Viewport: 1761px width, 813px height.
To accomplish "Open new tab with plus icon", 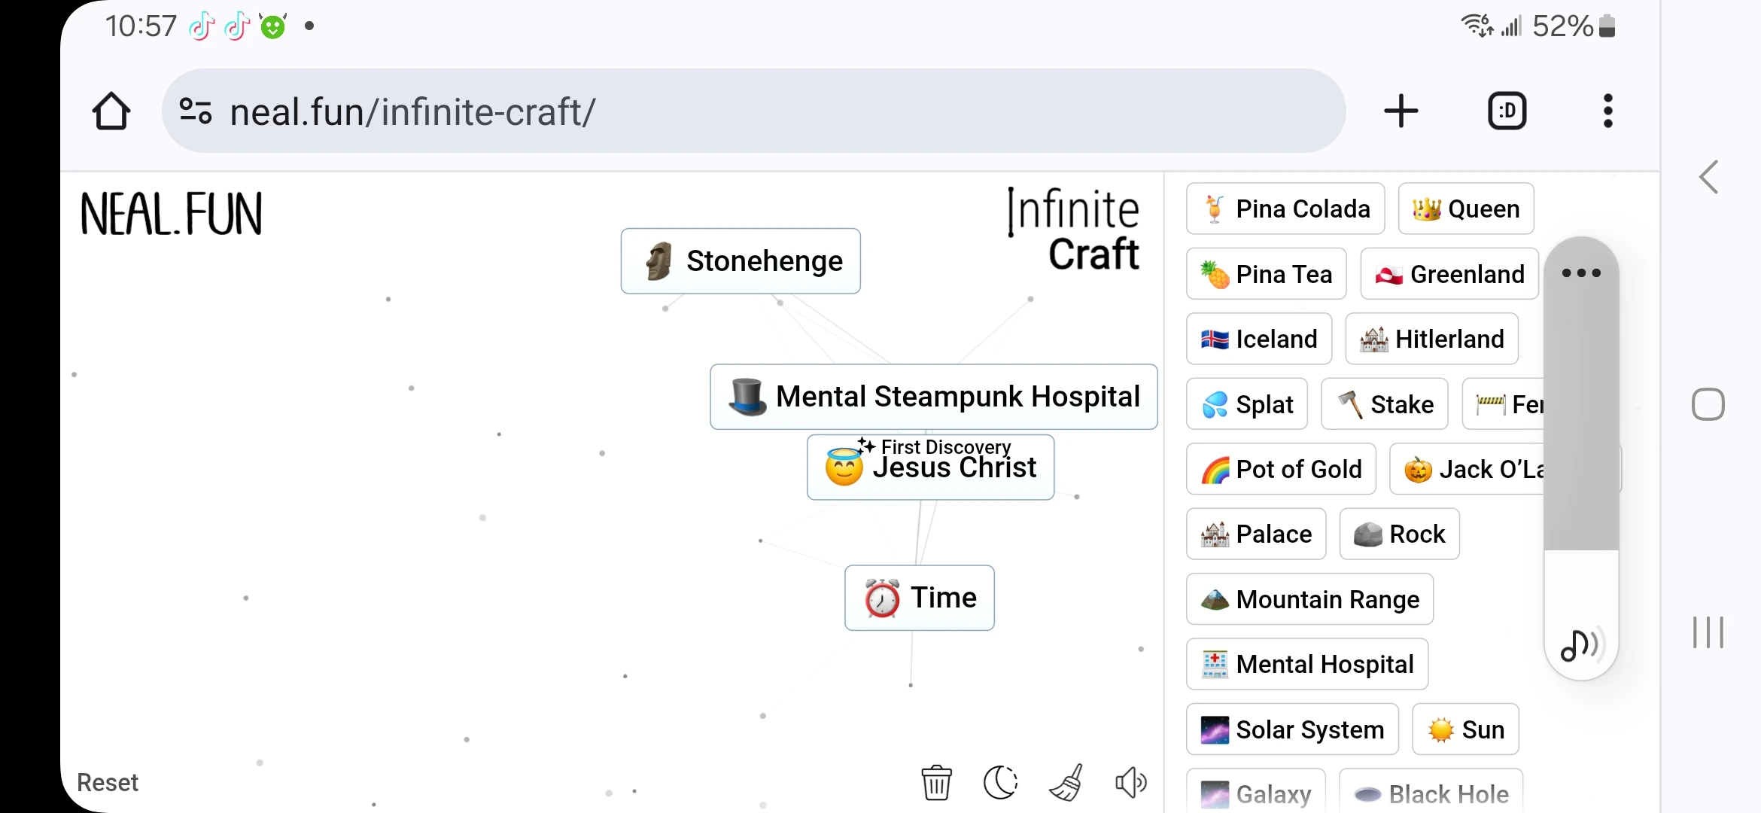I will click(1401, 111).
